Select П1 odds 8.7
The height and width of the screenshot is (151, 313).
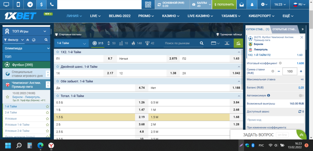click(110, 59)
